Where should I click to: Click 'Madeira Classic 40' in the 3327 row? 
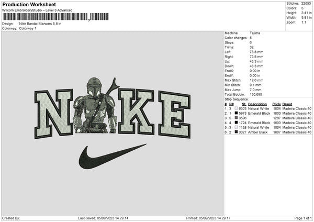[x=297, y=132]
